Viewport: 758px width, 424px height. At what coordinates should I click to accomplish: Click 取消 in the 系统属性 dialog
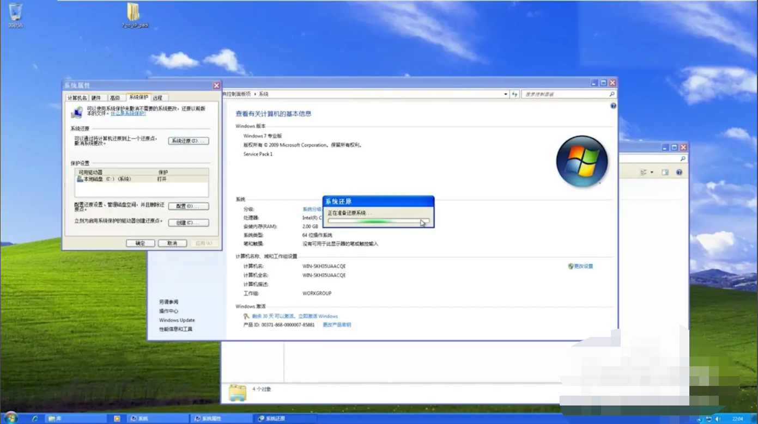(172, 243)
